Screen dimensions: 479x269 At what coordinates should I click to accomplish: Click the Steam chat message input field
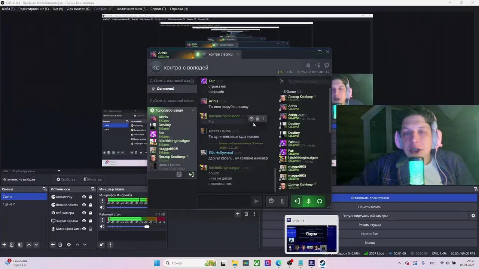pyautogui.click(x=225, y=201)
